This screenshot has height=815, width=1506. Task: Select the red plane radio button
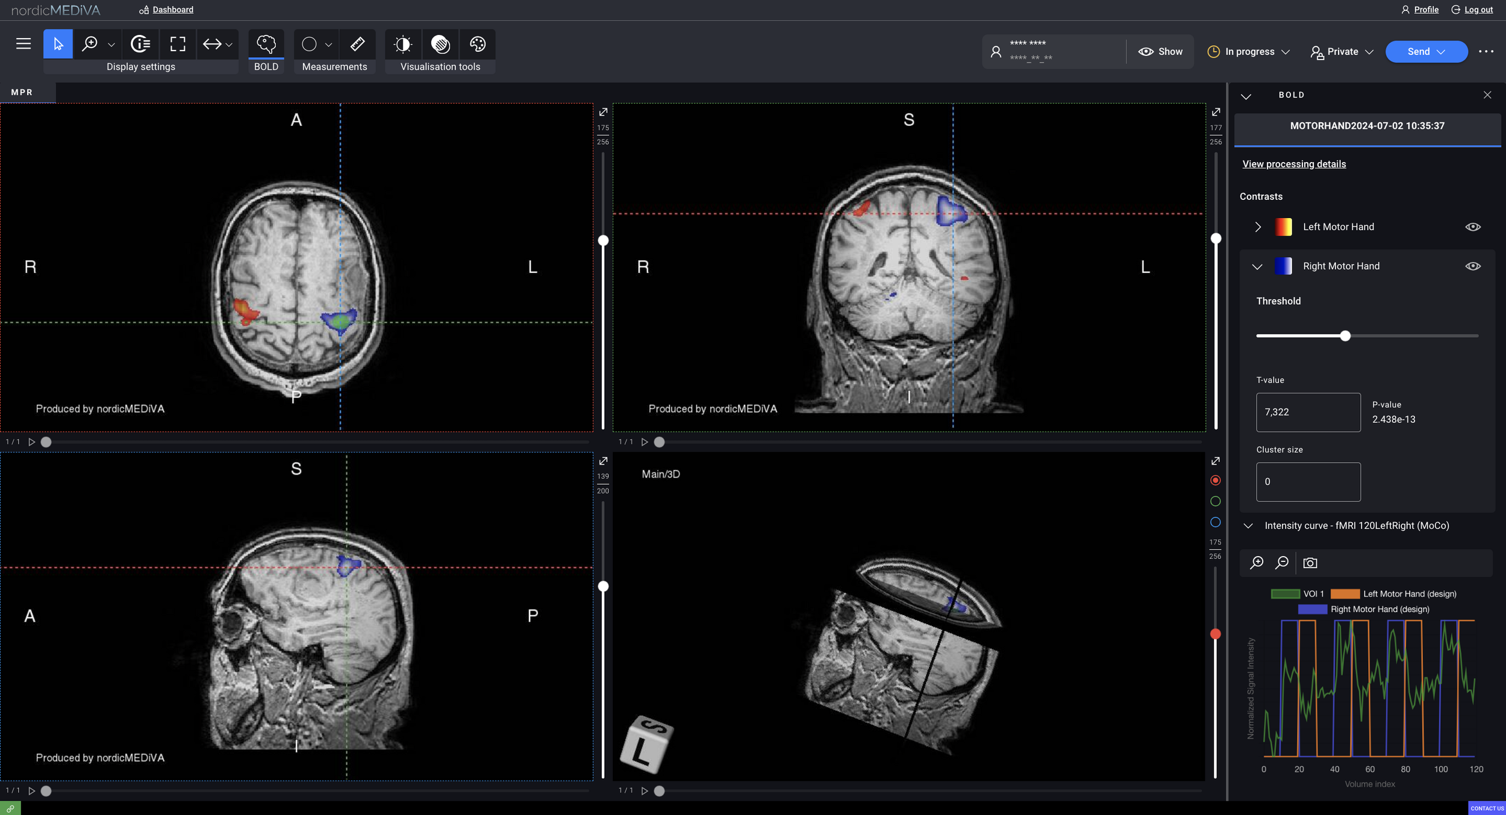pyautogui.click(x=1215, y=480)
